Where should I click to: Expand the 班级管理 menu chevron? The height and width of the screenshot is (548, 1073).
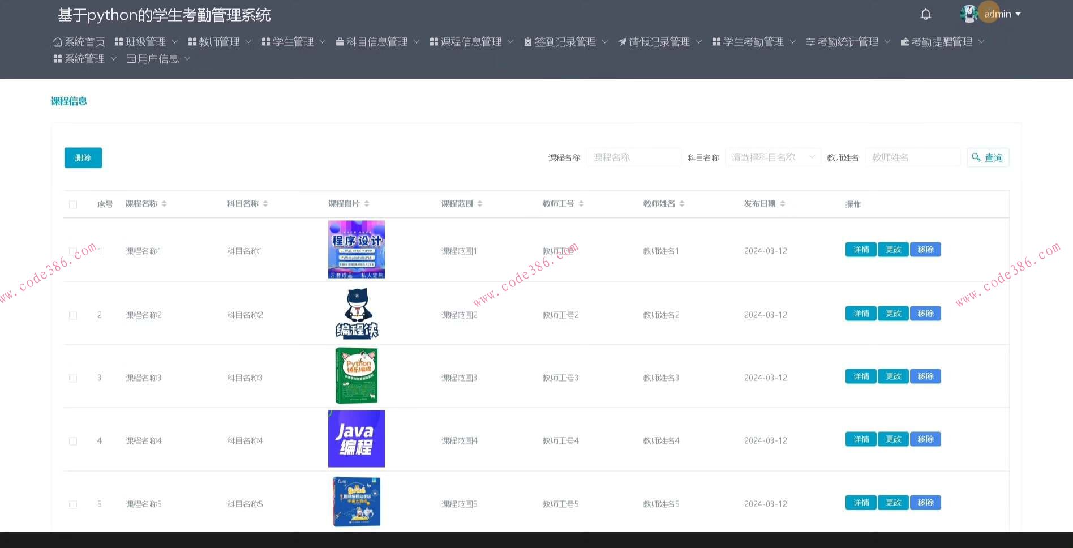pyautogui.click(x=175, y=41)
